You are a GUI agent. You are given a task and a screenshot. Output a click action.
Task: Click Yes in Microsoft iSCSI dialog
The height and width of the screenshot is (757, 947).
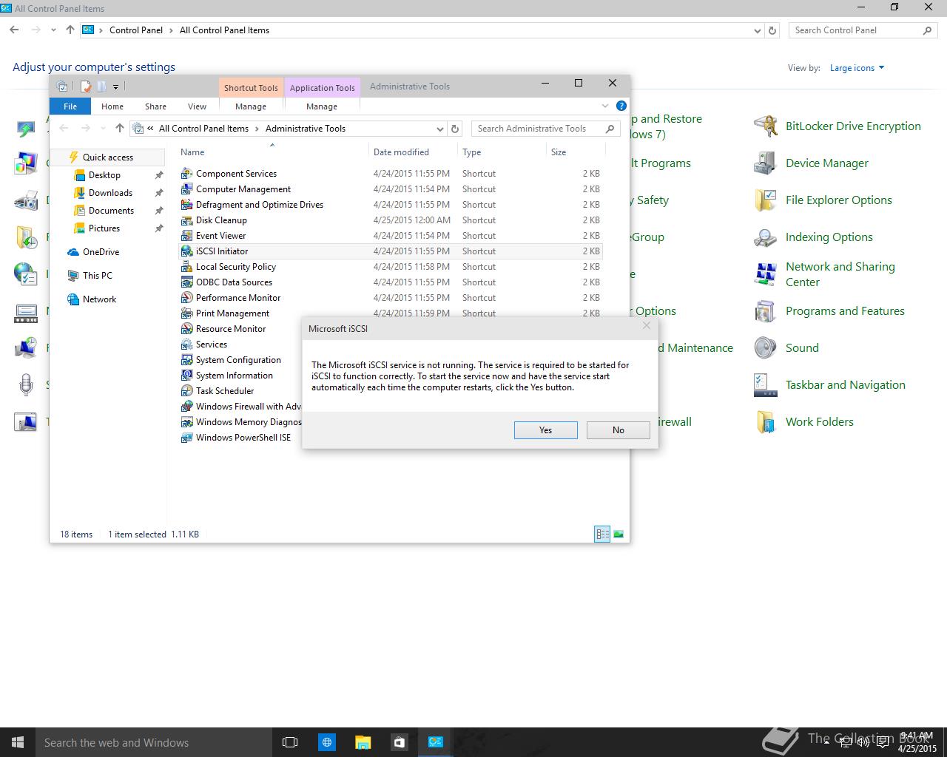(545, 430)
